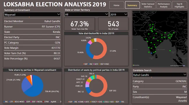
Task: Click the Vote Margin value 431770
Action: [x=56, y=48]
